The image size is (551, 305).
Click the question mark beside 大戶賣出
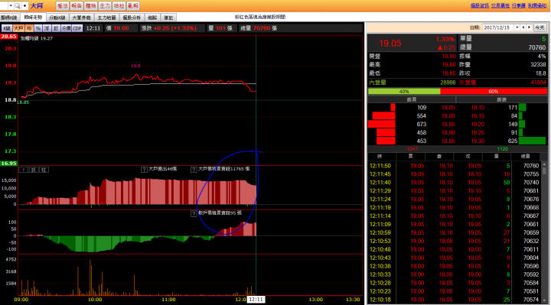(x=144, y=170)
